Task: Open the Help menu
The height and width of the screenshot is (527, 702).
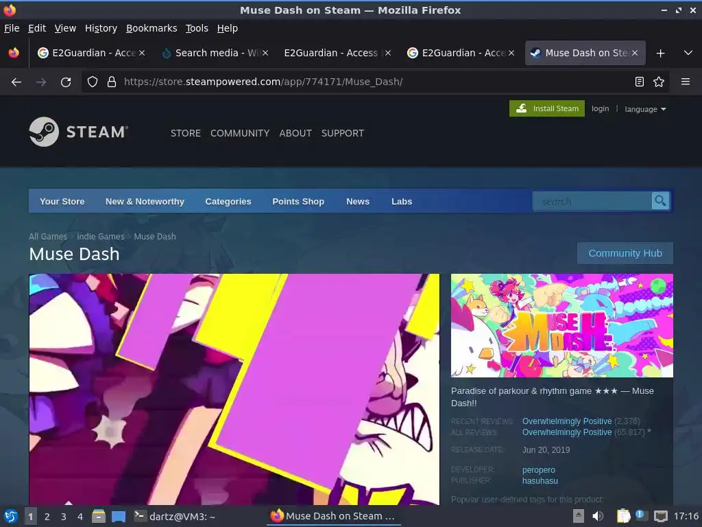Action: [x=228, y=28]
